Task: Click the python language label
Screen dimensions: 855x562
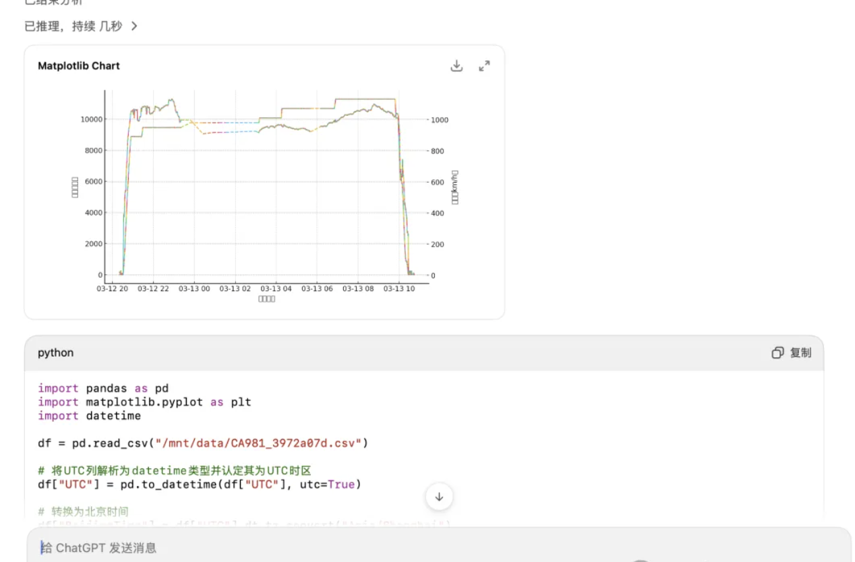Action: pos(55,353)
